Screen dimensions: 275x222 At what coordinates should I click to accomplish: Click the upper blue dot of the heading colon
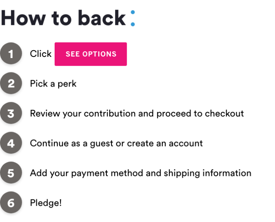point(133,12)
